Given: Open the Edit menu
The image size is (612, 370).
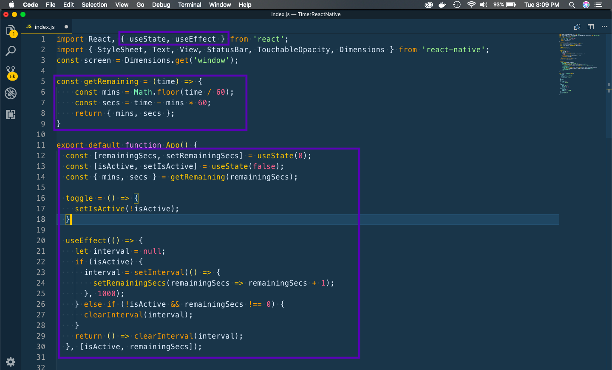Looking at the screenshot, I should [68, 5].
